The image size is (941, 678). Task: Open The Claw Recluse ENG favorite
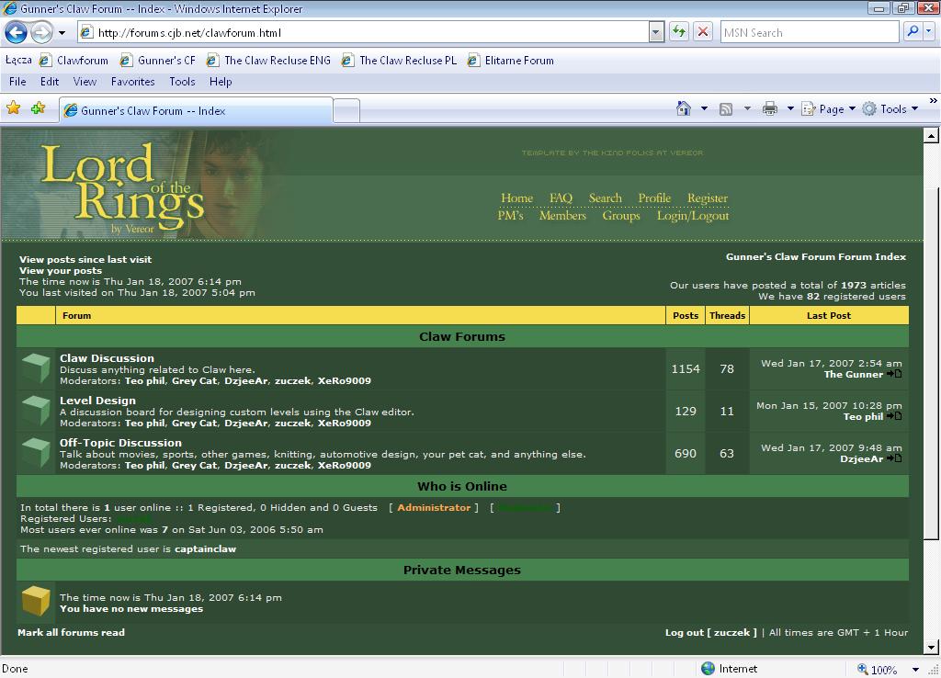coord(268,61)
